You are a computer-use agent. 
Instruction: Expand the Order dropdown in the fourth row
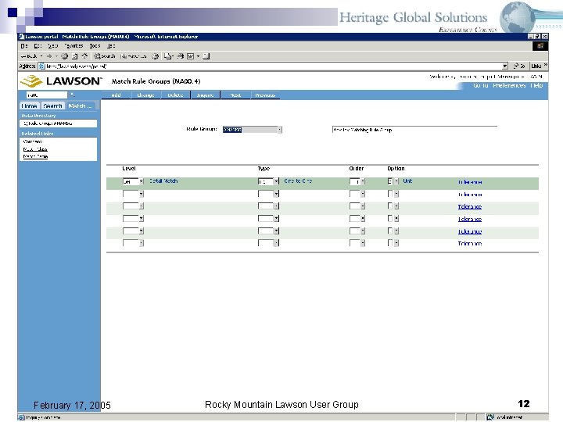coord(363,219)
